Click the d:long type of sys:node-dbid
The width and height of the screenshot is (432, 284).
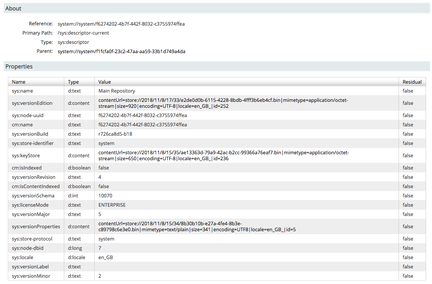(75, 248)
